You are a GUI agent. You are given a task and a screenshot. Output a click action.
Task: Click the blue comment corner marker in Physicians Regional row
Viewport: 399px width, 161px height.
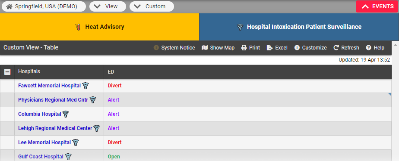coord(389,94)
